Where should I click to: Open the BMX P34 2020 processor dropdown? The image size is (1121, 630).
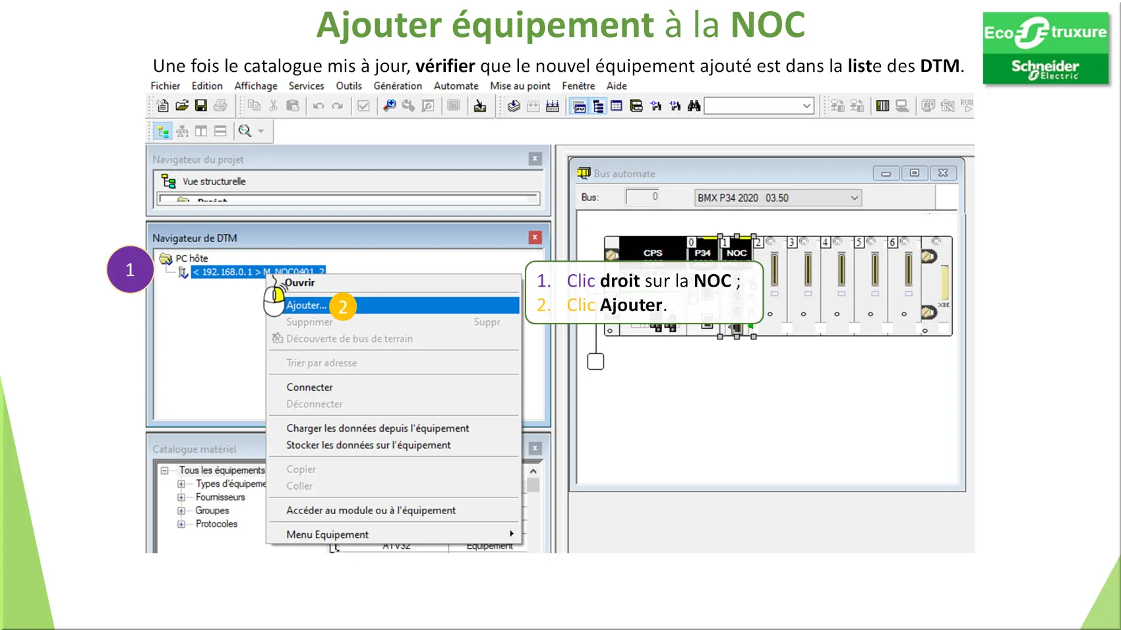(778, 198)
